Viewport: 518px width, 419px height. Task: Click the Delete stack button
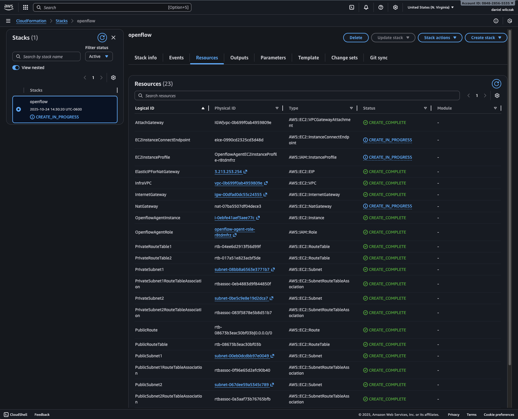[x=356, y=38]
